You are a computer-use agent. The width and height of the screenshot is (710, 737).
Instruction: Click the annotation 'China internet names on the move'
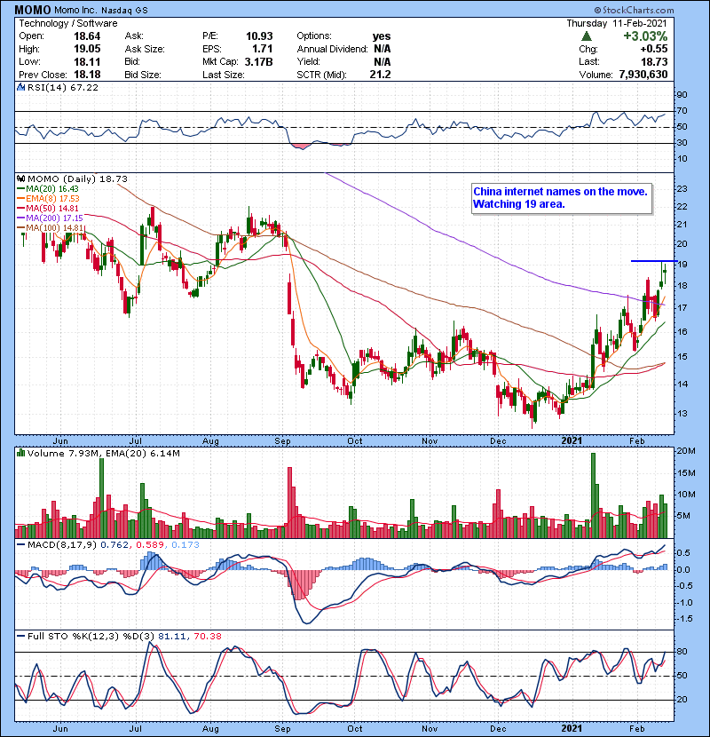pyautogui.click(x=561, y=192)
